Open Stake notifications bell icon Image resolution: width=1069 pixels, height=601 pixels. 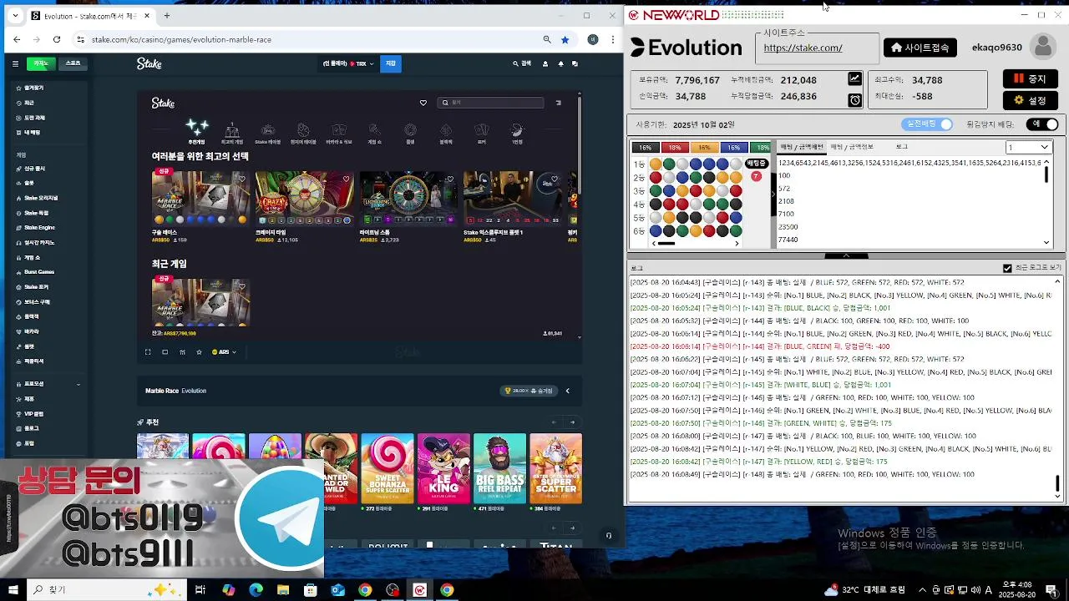[x=560, y=63]
